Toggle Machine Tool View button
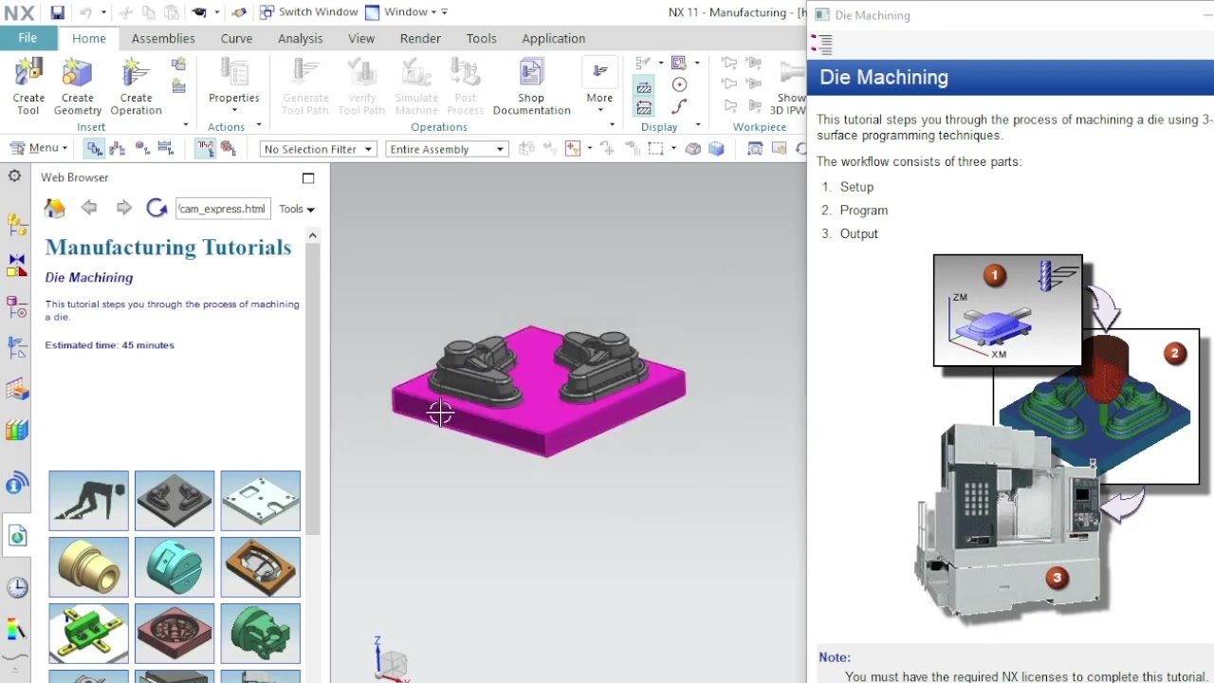Image resolution: width=1214 pixels, height=683 pixels. [118, 148]
